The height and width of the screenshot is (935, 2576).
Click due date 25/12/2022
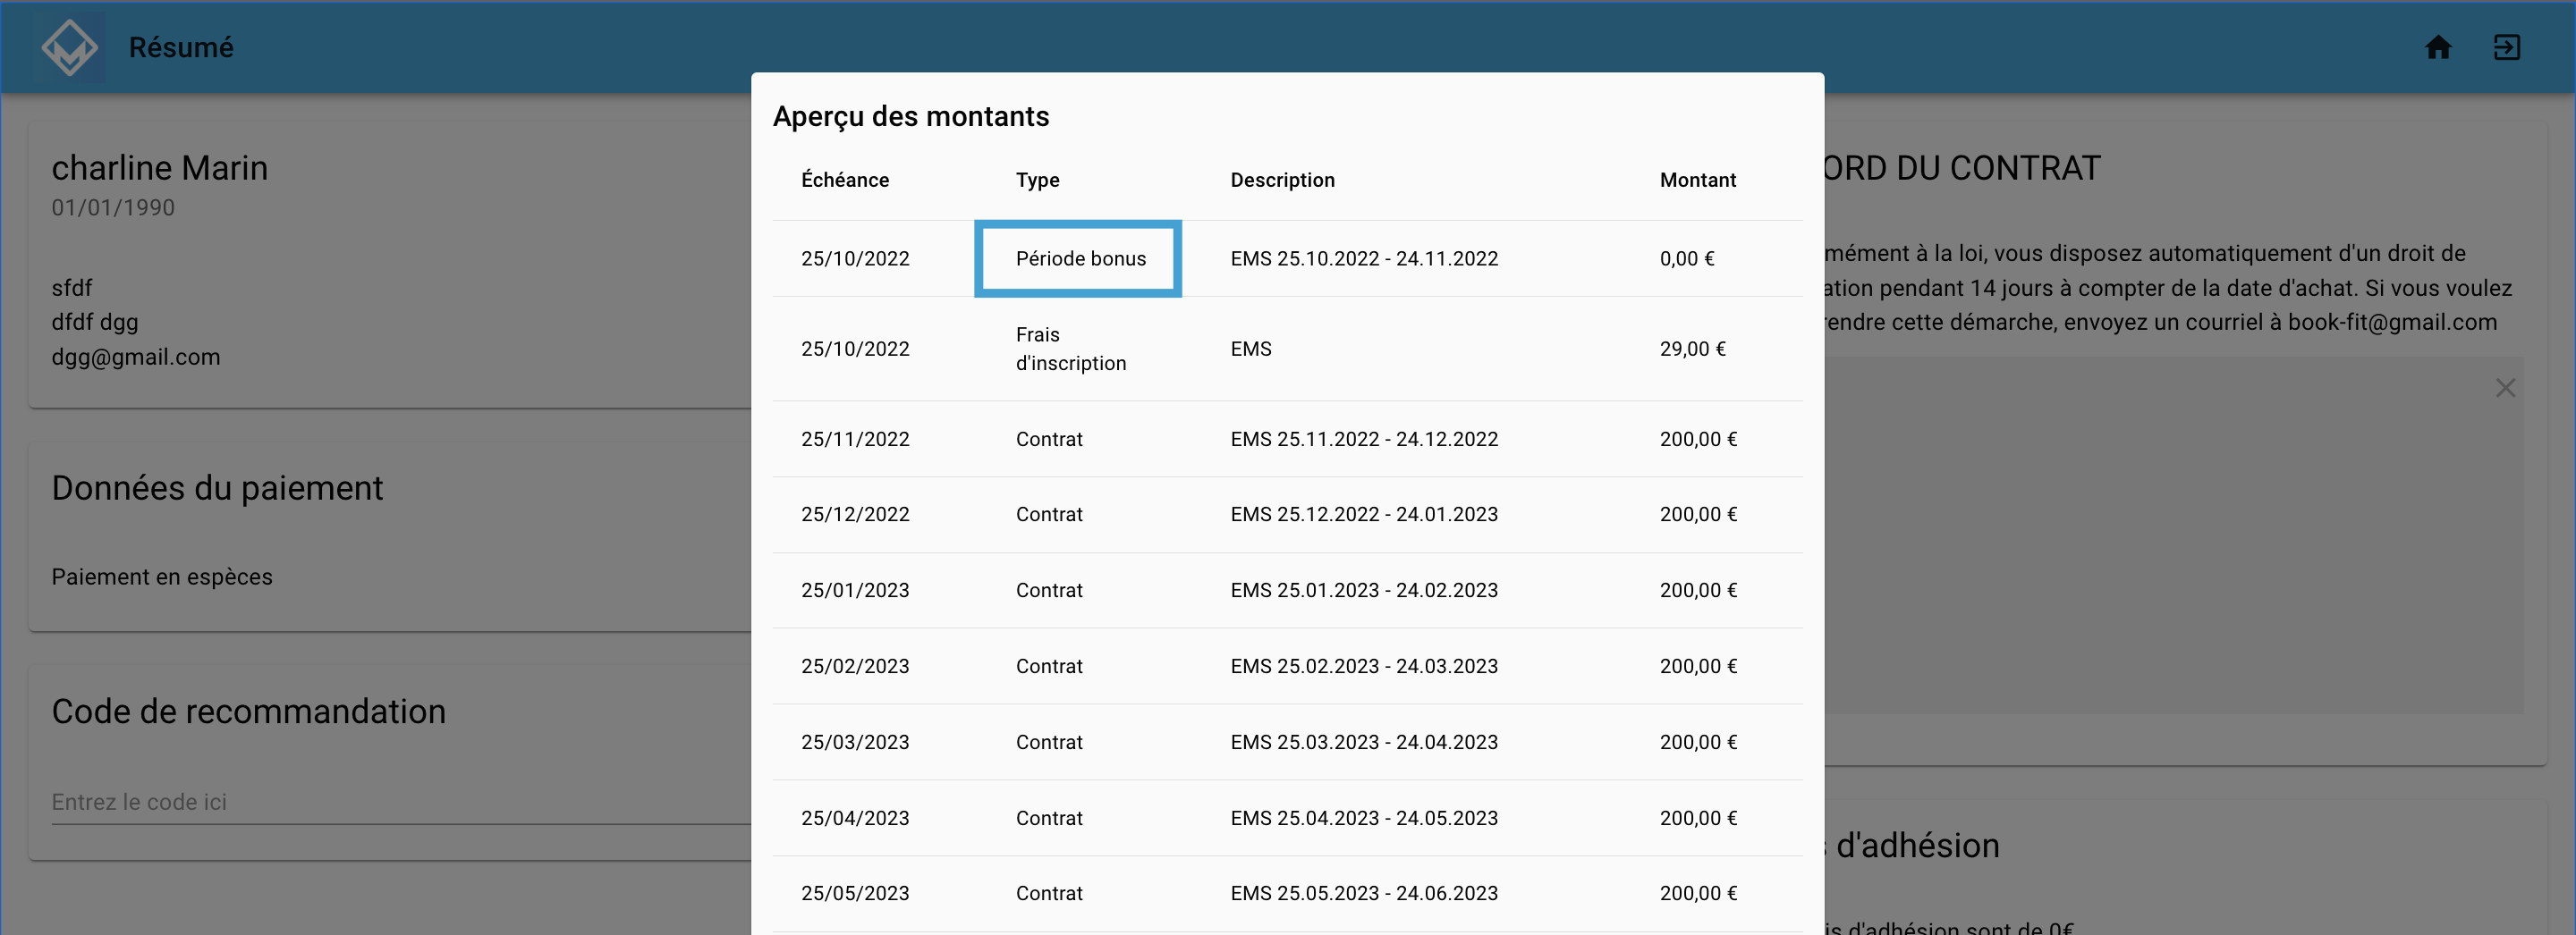point(855,515)
